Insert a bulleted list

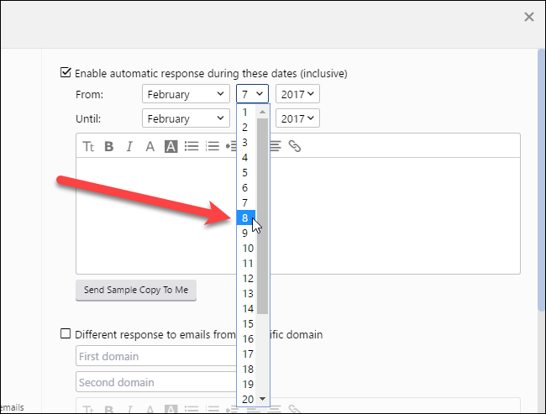point(192,146)
